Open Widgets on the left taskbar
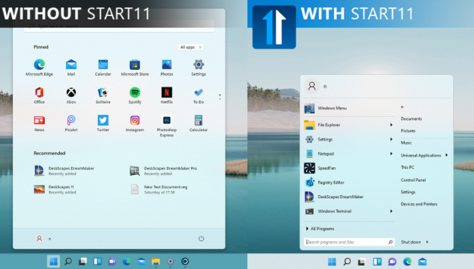The height and width of the screenshot is (269, 474). 97,262
